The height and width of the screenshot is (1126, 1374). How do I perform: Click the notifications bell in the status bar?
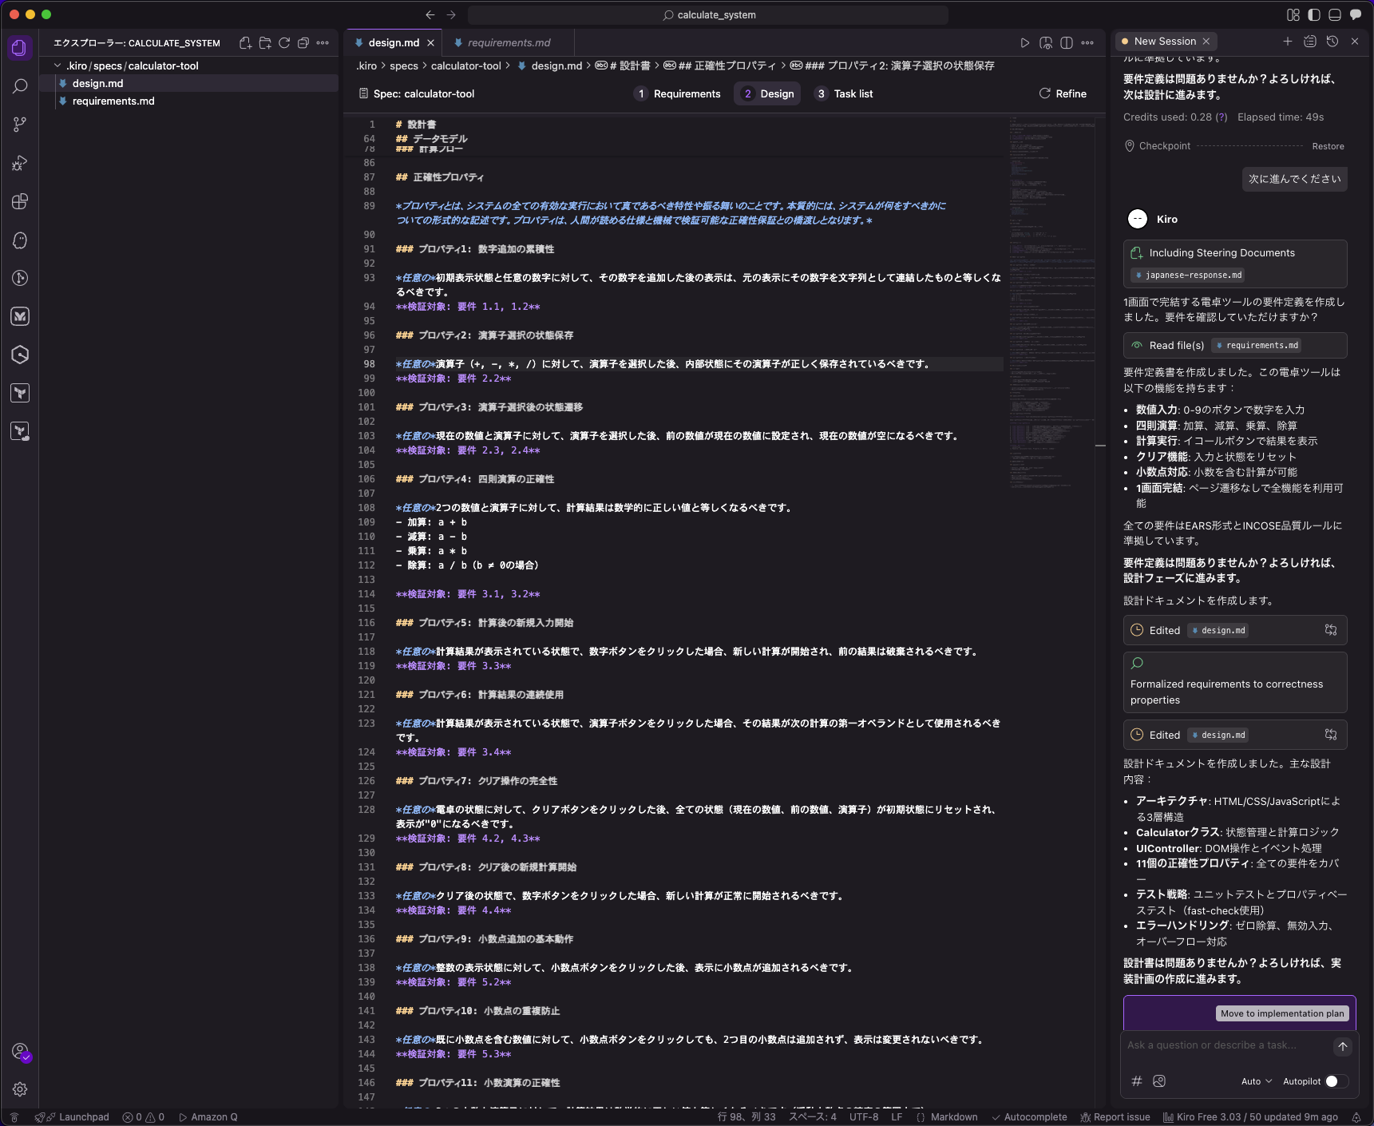click(1356, 1117)
